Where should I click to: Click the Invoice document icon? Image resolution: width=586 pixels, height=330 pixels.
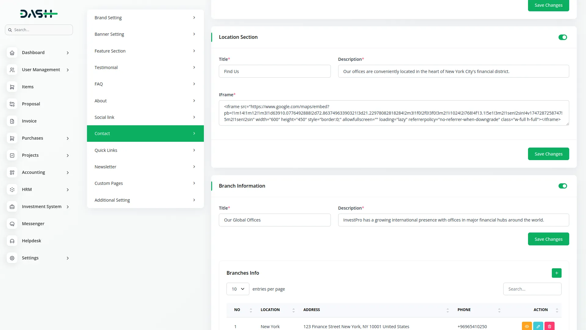(12, 121)
